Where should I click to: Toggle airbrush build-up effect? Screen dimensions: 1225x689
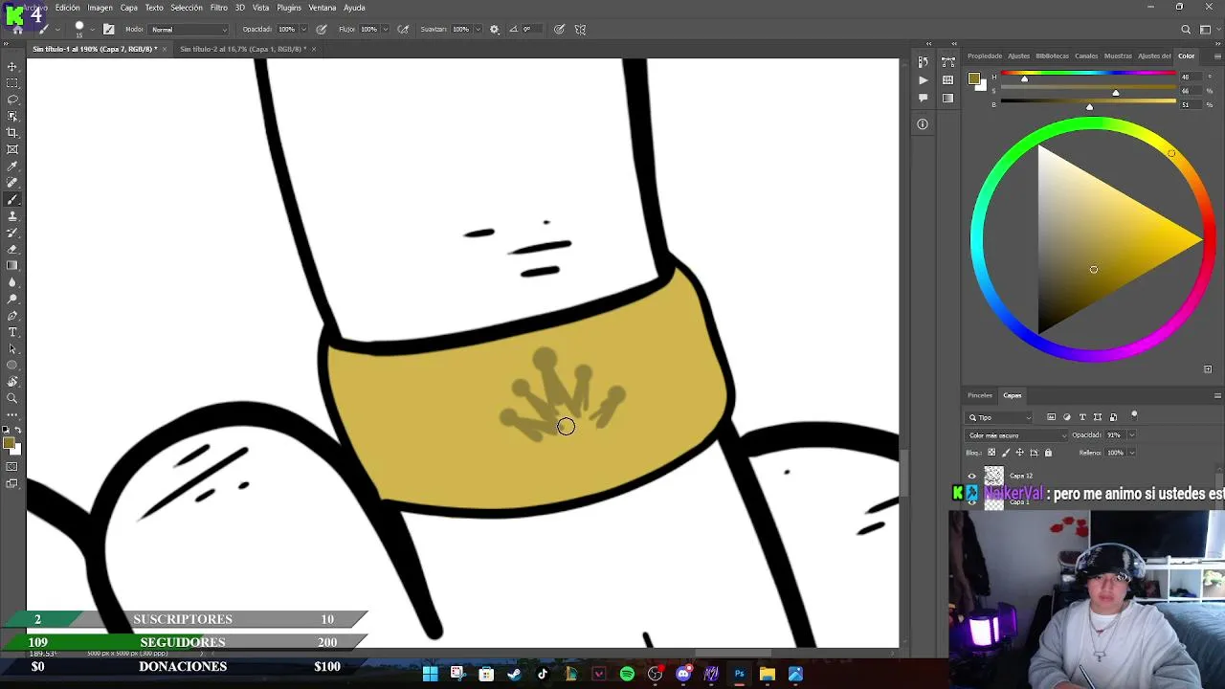pyautogui.click(x=403, y=29)
